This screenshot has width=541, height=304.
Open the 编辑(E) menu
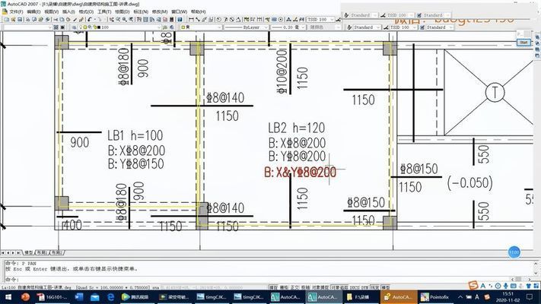pyautogui.click(x=33, y=11)
